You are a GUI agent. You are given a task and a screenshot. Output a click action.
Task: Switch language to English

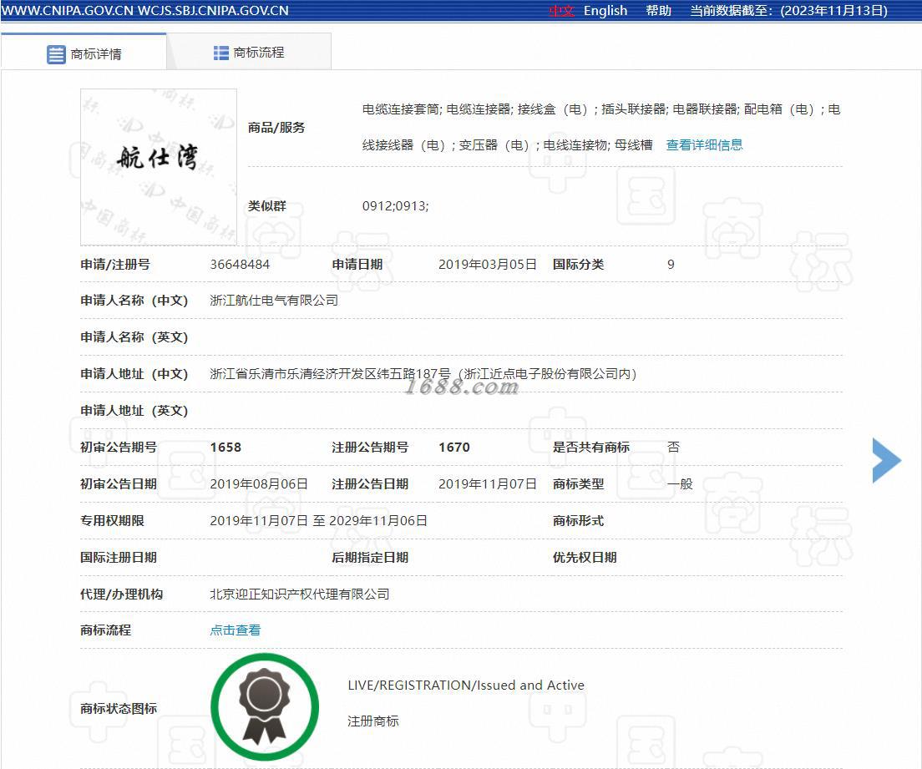[605, 11]
